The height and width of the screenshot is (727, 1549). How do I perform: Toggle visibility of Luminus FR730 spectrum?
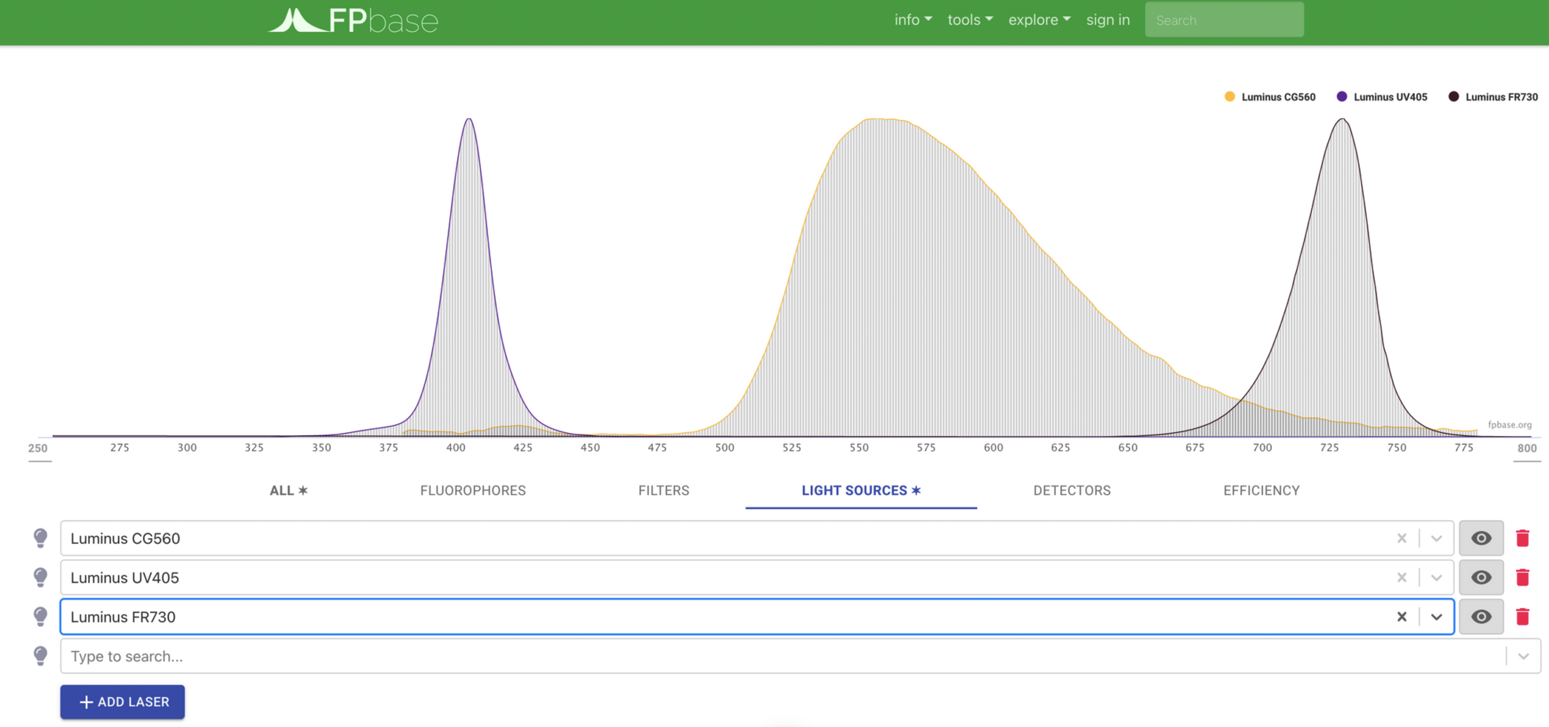[x=1481, y=616]
